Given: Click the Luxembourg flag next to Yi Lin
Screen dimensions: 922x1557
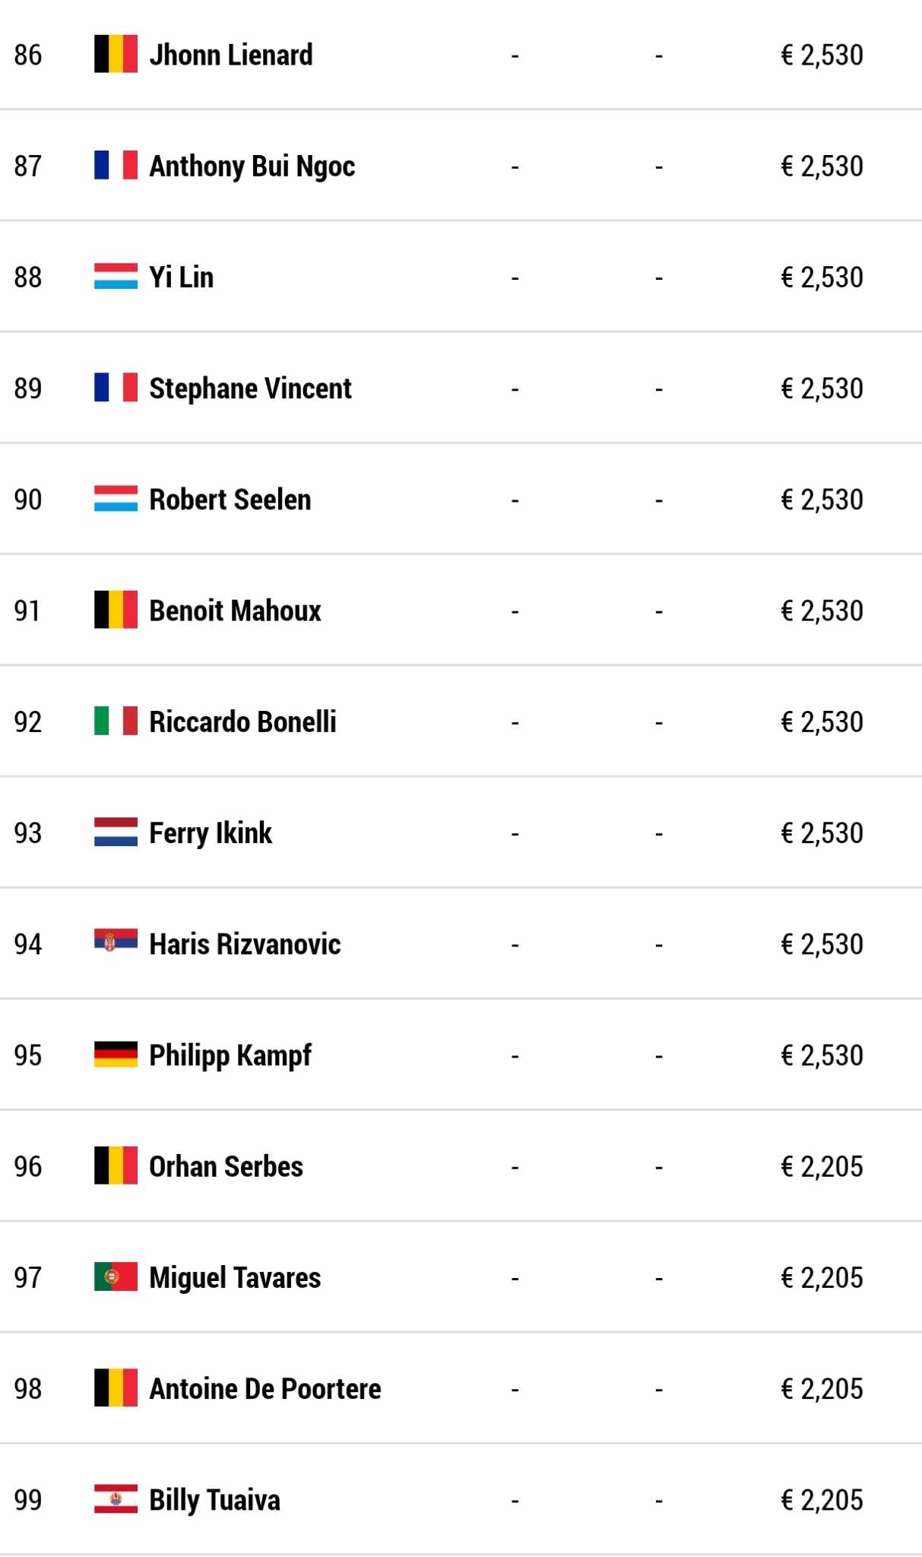Looking at the screenshot, I should coord(116,276).
